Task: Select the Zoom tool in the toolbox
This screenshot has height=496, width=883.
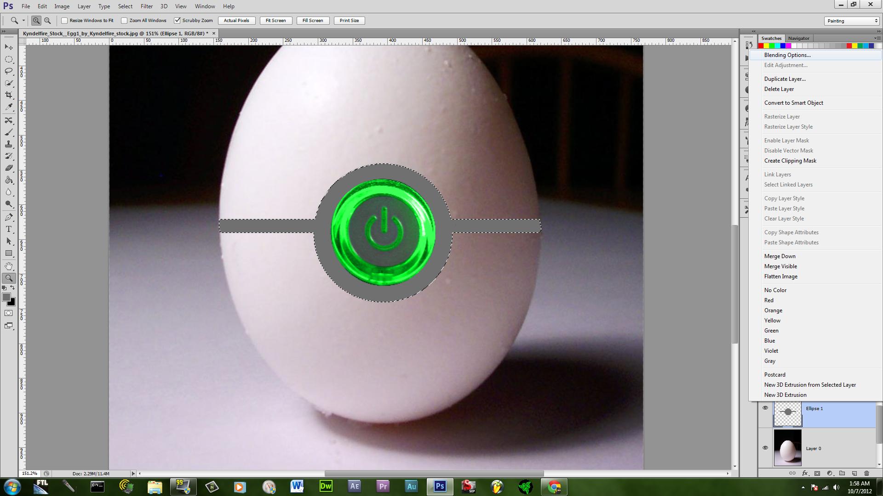Action: [9, 278]
